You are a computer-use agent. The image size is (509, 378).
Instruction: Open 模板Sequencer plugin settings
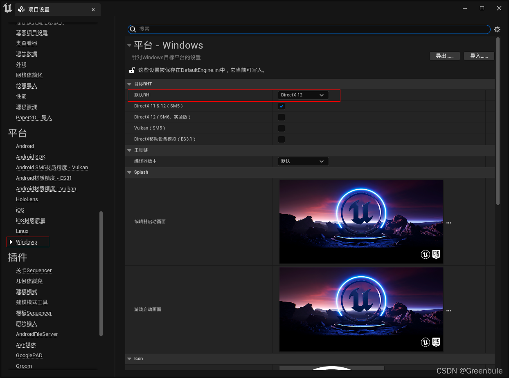point(34,313)
